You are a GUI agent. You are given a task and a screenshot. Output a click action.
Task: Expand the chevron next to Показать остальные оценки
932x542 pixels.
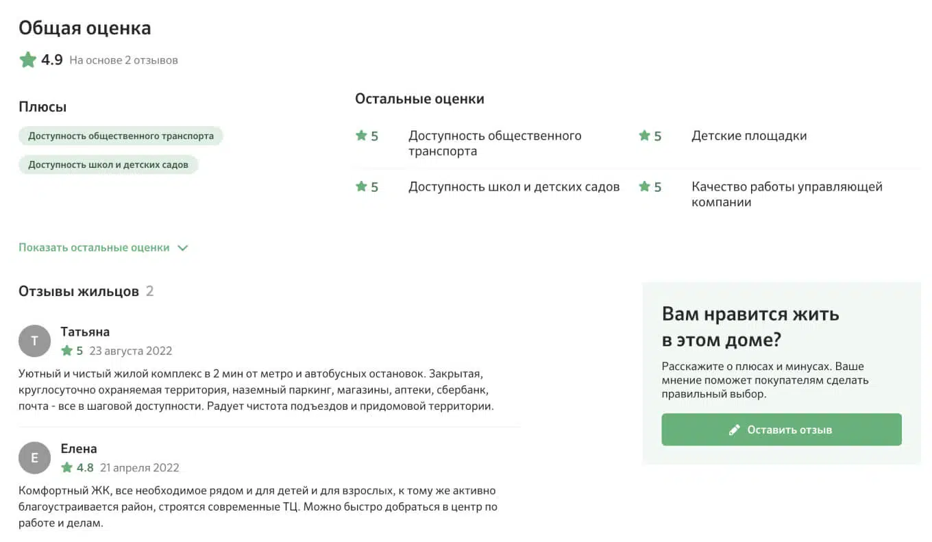(182, 248)
